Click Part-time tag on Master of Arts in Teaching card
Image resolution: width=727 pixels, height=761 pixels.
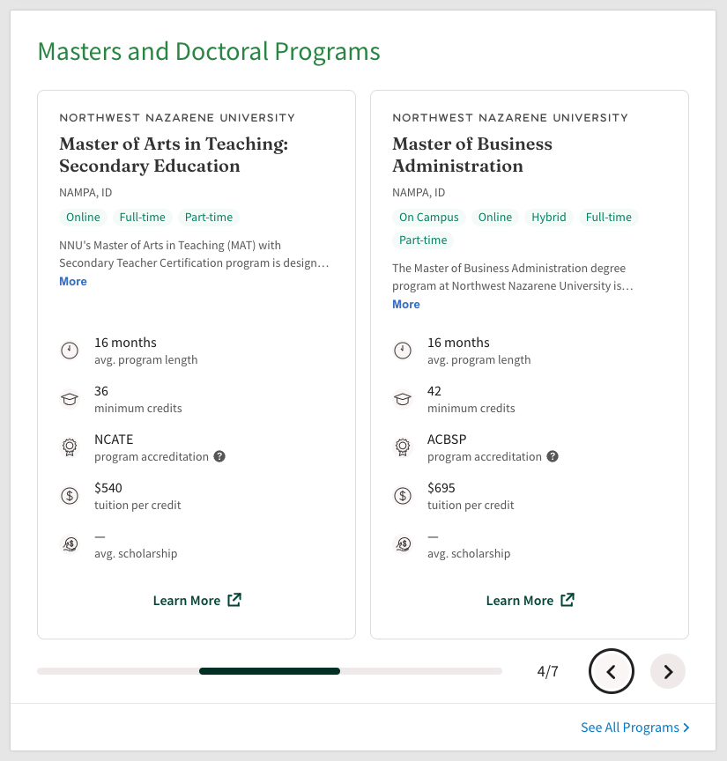pos(209,217)
